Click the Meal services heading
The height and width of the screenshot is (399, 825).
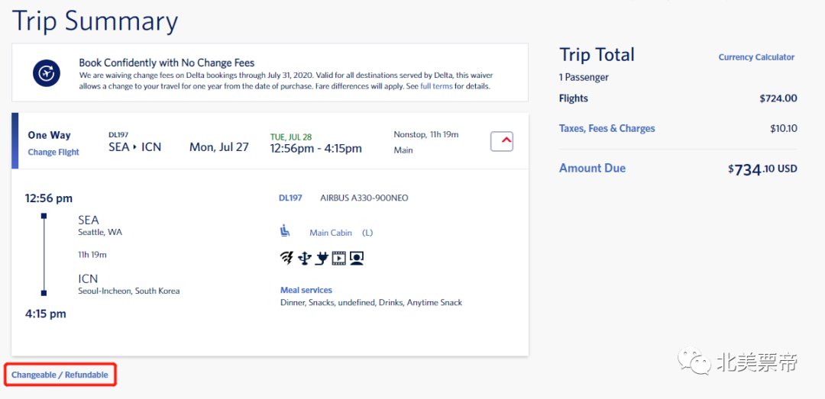tap(306, 290)
